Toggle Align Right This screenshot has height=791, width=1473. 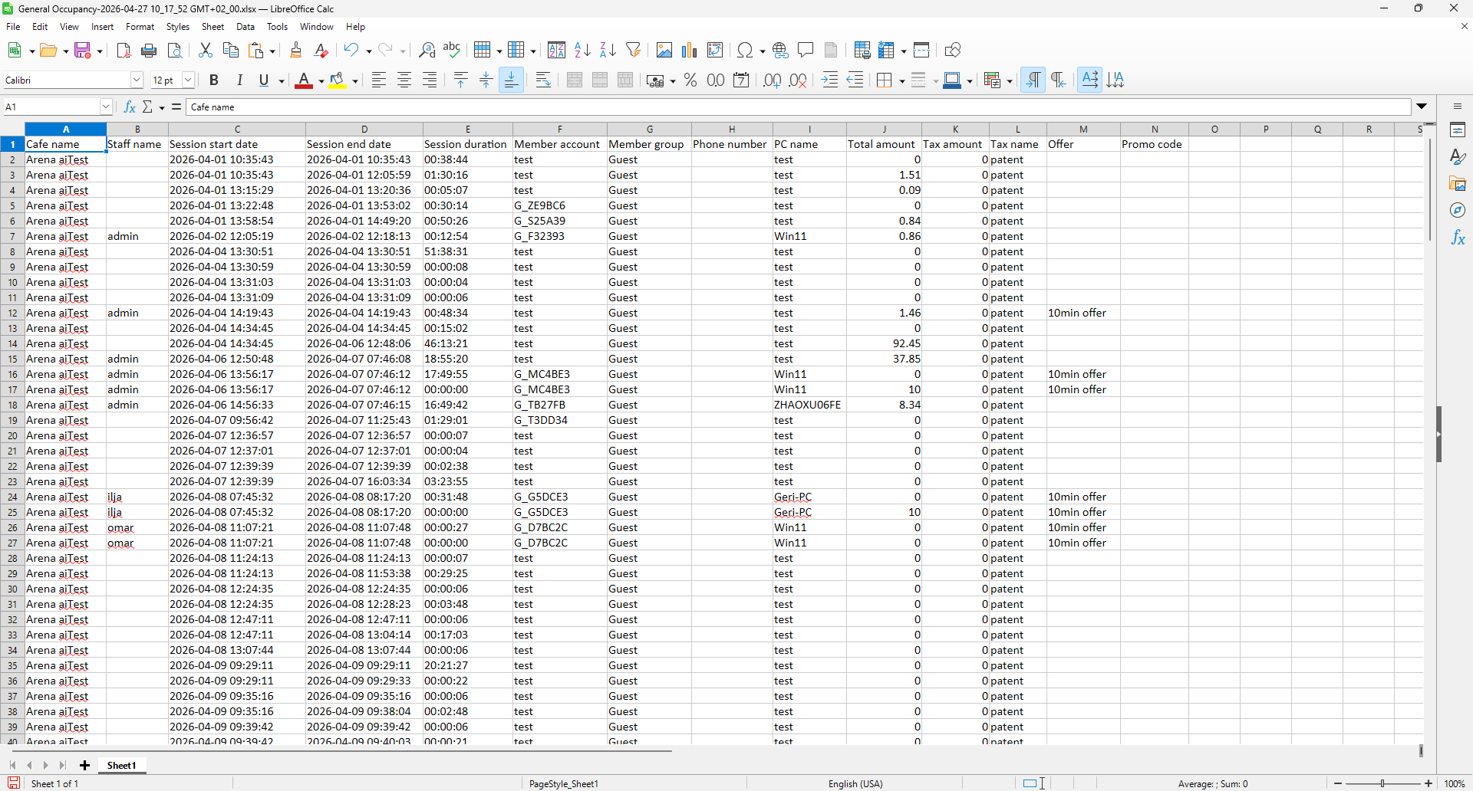click(x=430, y=80)
